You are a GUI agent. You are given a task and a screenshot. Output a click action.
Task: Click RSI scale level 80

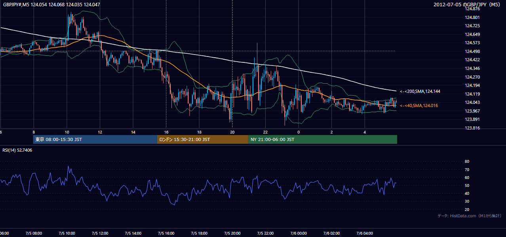[x=467, y=162]
